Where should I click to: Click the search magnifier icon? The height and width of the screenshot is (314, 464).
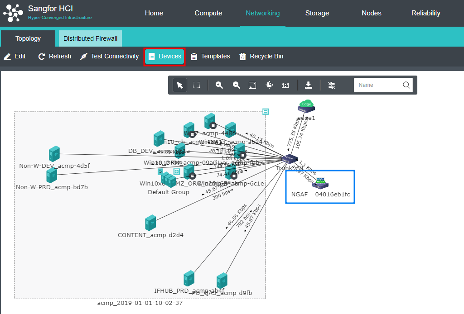click(406, 85)
